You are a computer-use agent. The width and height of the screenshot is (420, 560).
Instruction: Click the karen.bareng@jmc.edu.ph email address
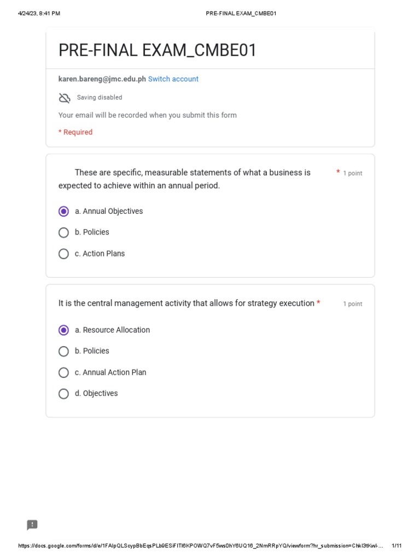click(102, 79)
